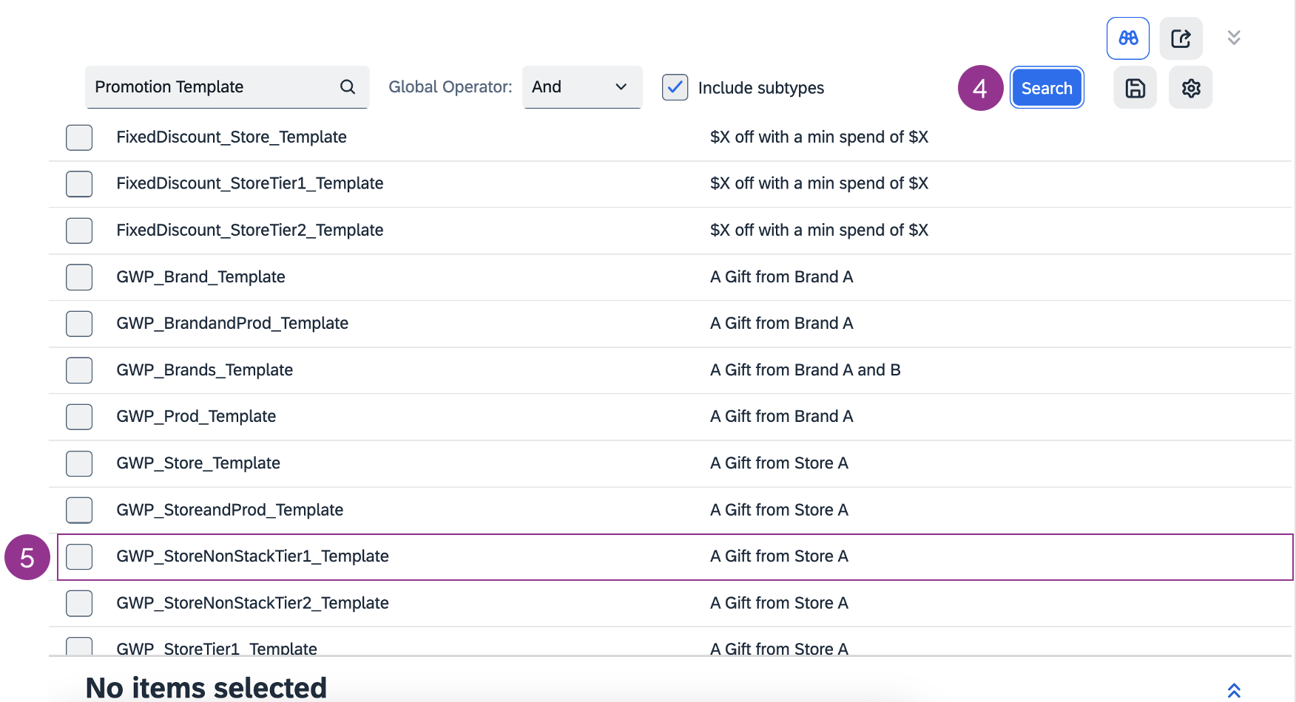1296x702 pixels.
Task: Expand the selection panel double chevron up
Action: [1233, 690]
